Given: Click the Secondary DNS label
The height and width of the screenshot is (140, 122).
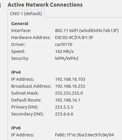Looking at the screenshot, I should tap(27, 114).
